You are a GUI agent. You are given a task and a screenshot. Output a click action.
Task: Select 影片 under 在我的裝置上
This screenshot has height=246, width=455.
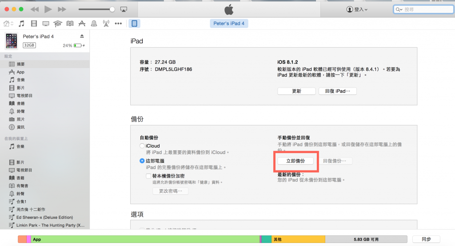pyautogui.click(x=45, y=162)
